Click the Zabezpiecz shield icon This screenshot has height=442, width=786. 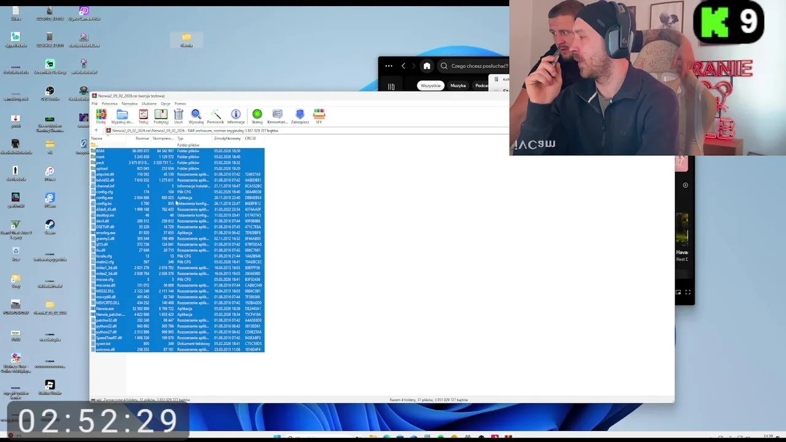pyautogui.click(x=300, y=116)
